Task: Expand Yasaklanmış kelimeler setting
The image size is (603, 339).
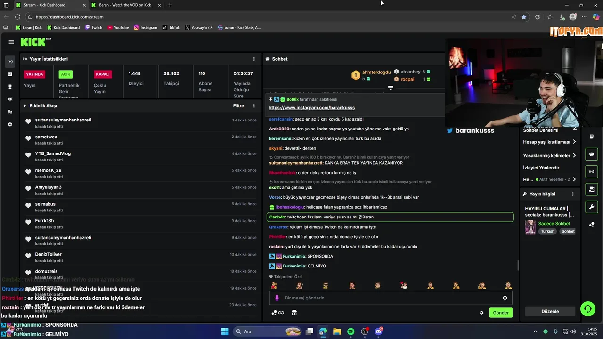Action: 550,155
